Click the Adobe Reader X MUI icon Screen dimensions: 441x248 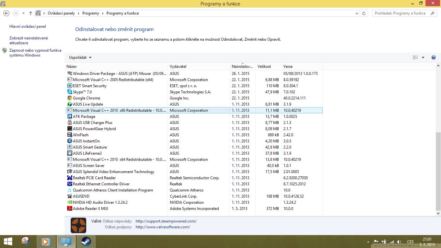(x=69, y=209)
